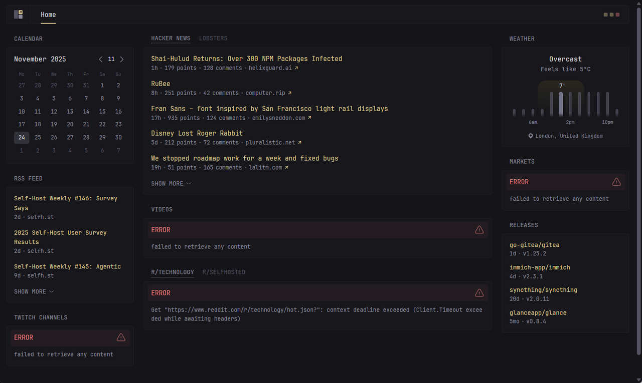The width and height of the screenshot is (642, 383).
Task: Click 'Feels like 5°C' text
Action: point(565,70)
